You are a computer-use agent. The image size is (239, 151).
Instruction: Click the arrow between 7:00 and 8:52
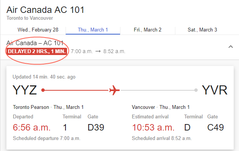click(x=98, y=51)
